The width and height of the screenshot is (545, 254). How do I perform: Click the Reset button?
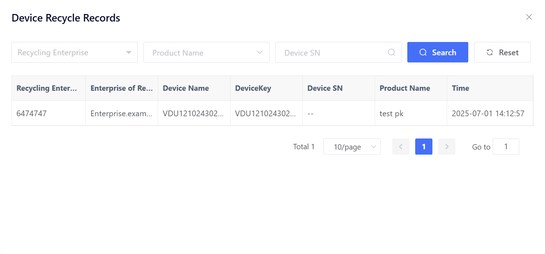click(502, 52)
